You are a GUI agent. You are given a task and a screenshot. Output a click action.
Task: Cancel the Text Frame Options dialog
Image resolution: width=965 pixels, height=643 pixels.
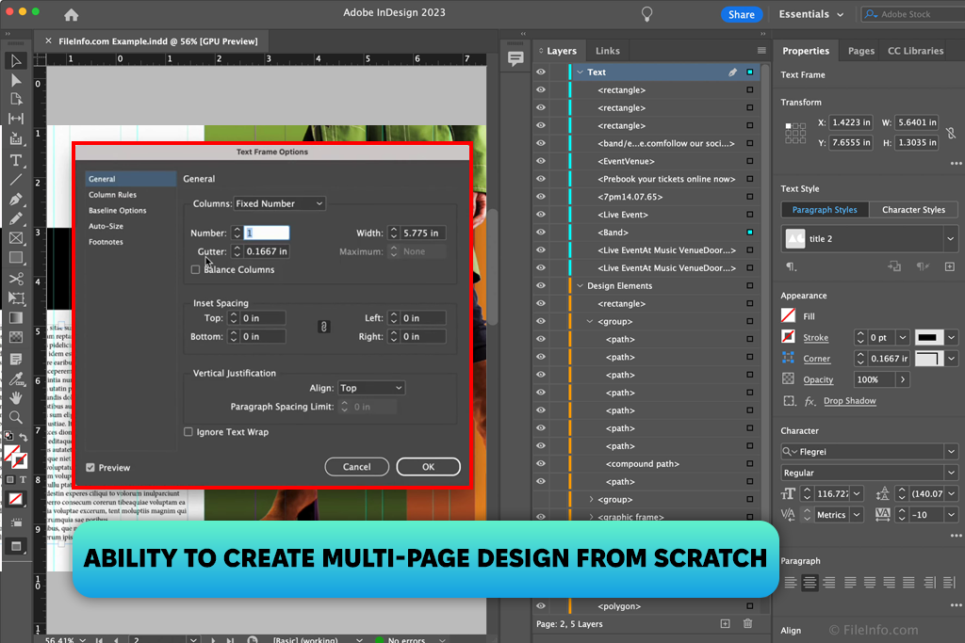357,467
